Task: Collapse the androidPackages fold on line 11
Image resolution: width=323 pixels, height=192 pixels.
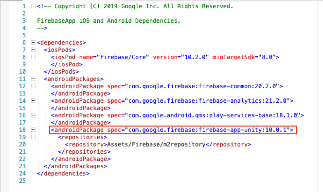Action: pos(33,79)
